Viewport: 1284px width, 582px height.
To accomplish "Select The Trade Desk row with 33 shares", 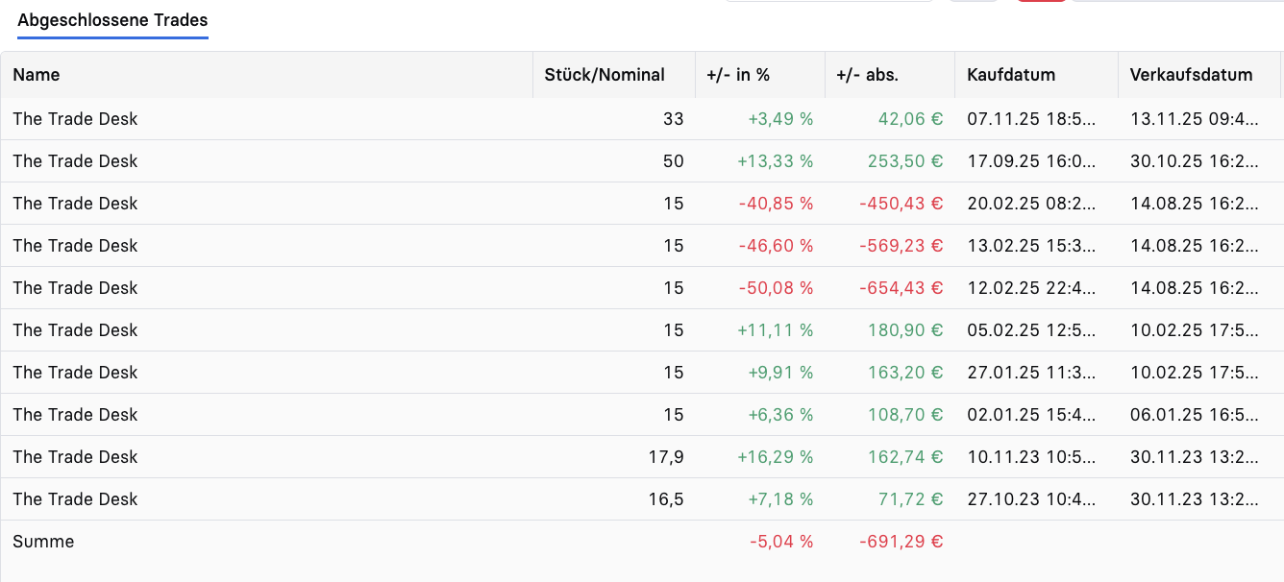I will pos(642,119).
